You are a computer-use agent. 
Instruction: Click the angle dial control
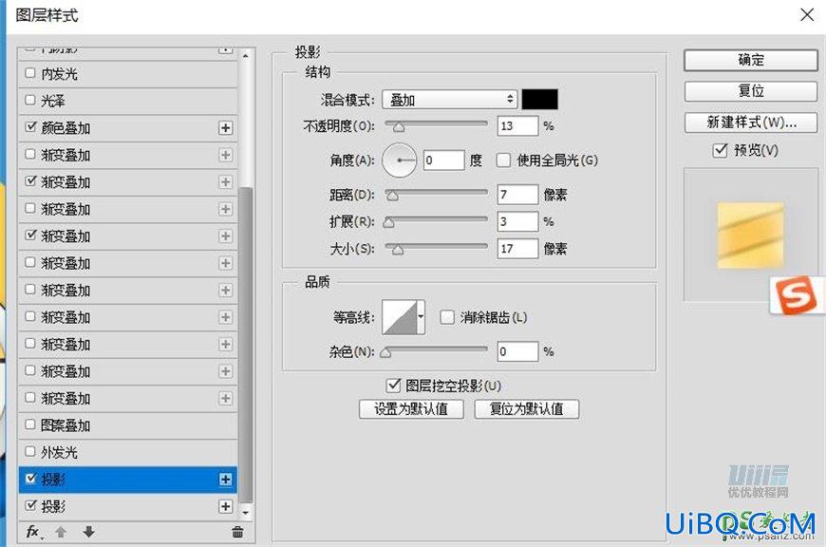click(x=400, y=160)
